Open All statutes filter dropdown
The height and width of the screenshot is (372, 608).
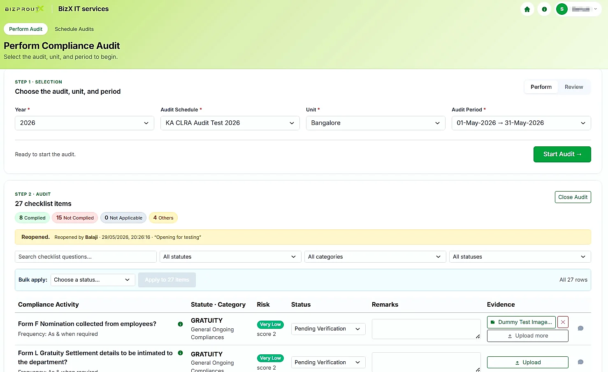(230, 257)
